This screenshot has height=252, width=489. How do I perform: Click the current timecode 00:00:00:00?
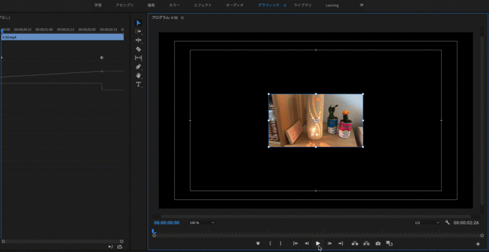(167, 223)
